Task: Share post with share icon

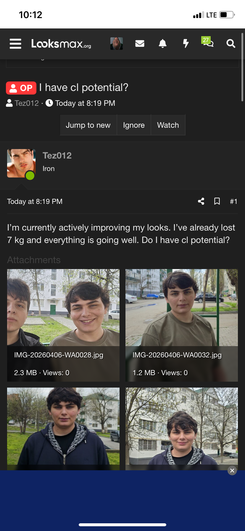Action: pos(201,201)
